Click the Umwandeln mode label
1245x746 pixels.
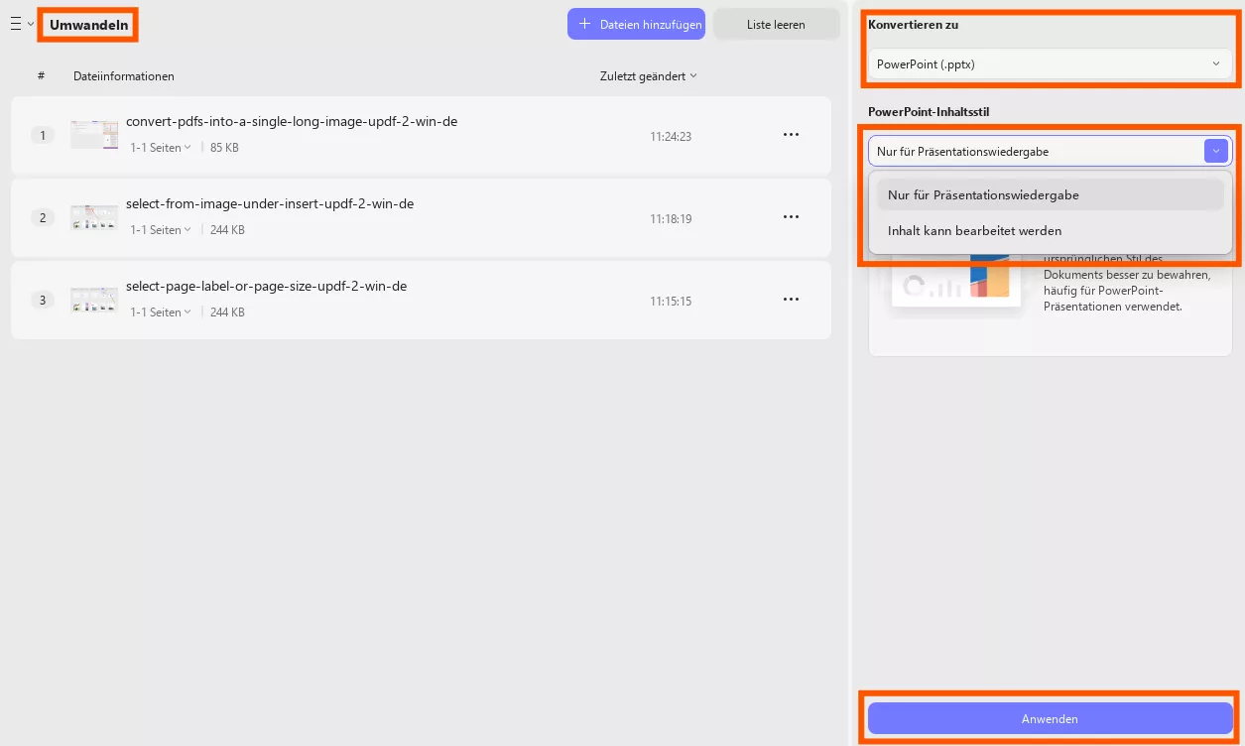[x=87, y=25]
